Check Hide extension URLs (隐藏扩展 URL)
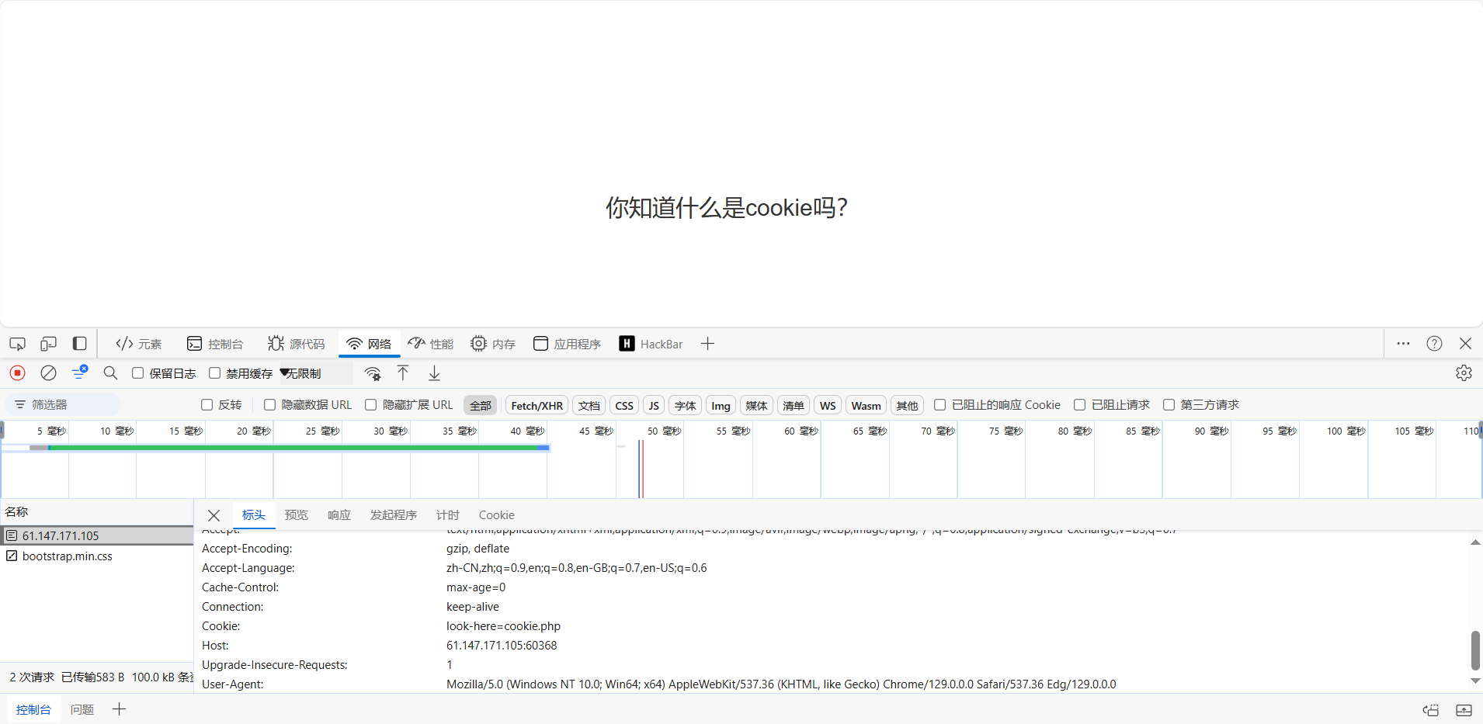1483x724 pixels. [370, 404]
